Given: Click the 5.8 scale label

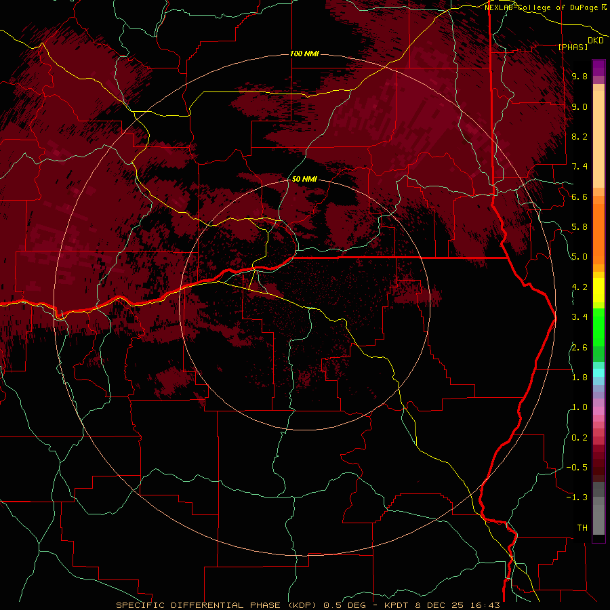Looking at the screenshot, I should pyautogui.click(x=579, y=227).
